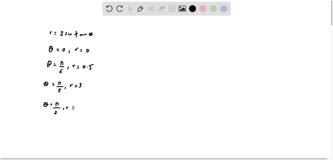Image resolution: width=333 pixels, height=160 pixels.
Task: Open the wrench and screwdriver tools
Action: 151,9
